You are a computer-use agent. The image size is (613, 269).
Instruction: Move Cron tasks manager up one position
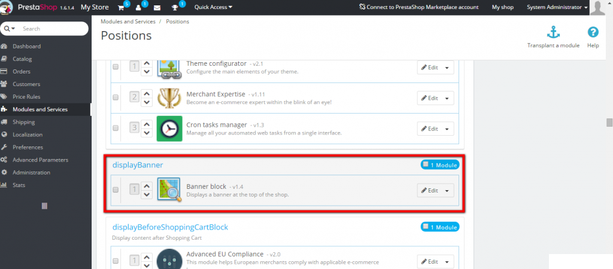pyautogui.click(x=147, y=124)
